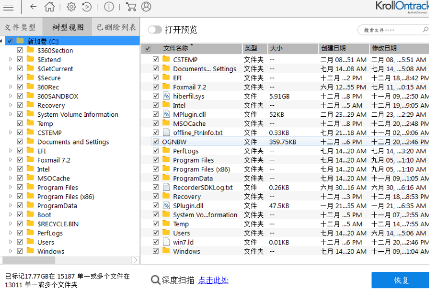Open the user account icon
The width and height of the screenshot is (429, 291).
click(x=146, y=7)
